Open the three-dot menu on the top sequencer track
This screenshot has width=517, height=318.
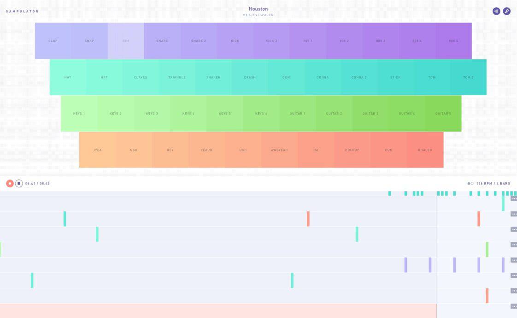point(513,198)
